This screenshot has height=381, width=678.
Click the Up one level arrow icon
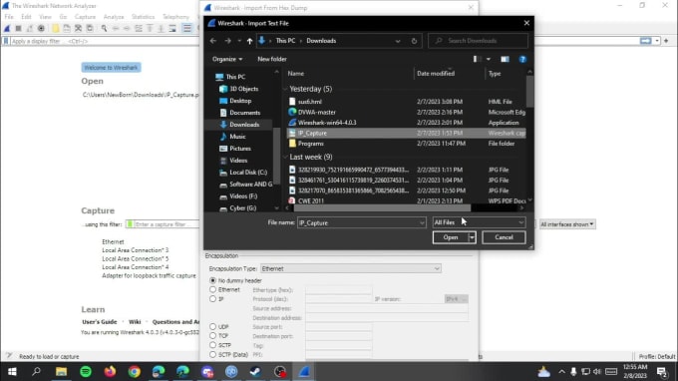click(249, 41)
